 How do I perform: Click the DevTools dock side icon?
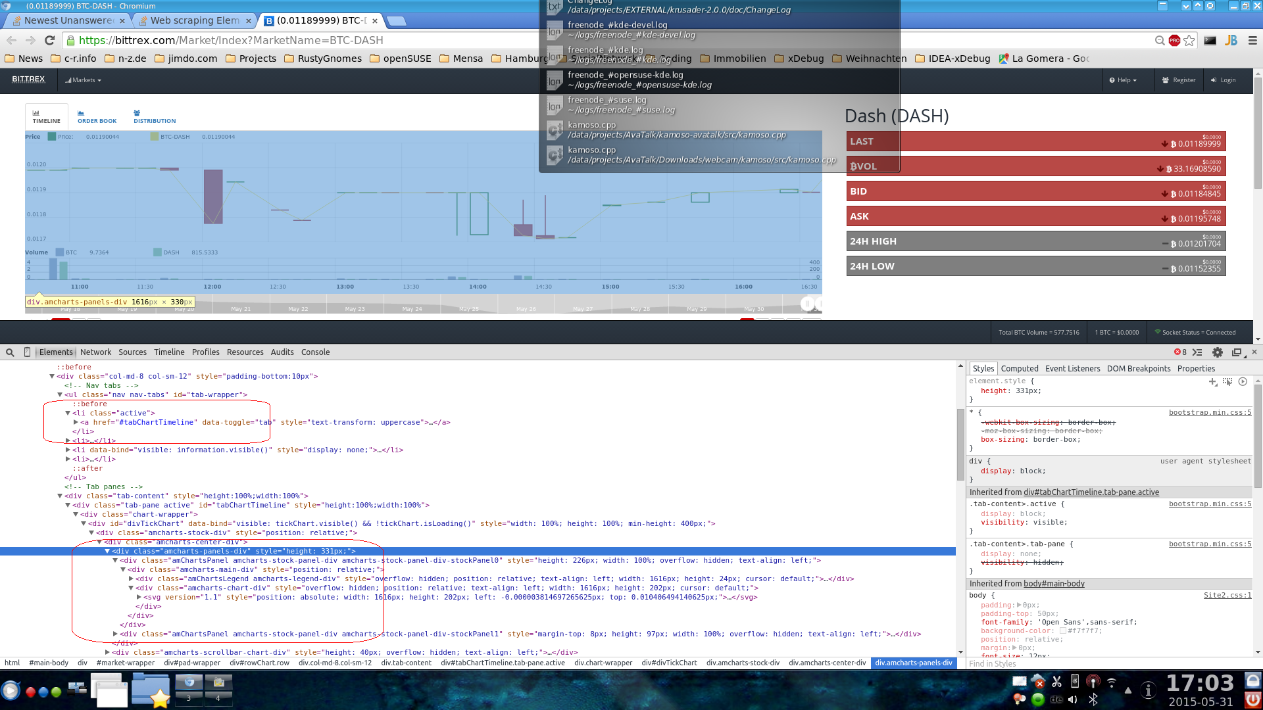(x=1237, y=352)
